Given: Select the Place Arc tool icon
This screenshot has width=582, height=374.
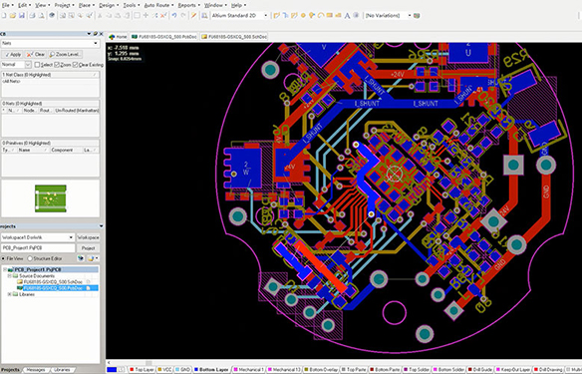Looking at the screenshot, I should [321, 16].
